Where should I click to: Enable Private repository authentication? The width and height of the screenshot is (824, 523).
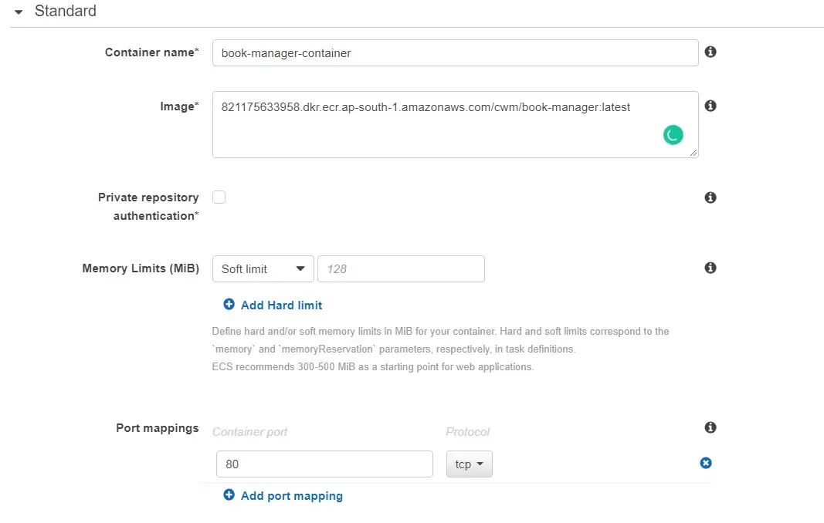click(x=219, y=197)
